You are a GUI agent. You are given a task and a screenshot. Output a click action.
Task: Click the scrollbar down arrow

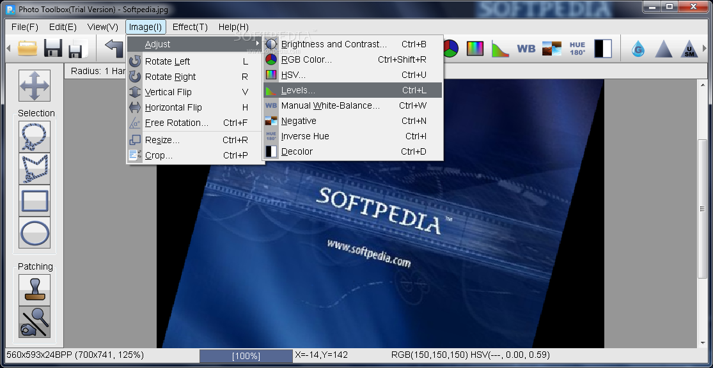coord(703,342)
